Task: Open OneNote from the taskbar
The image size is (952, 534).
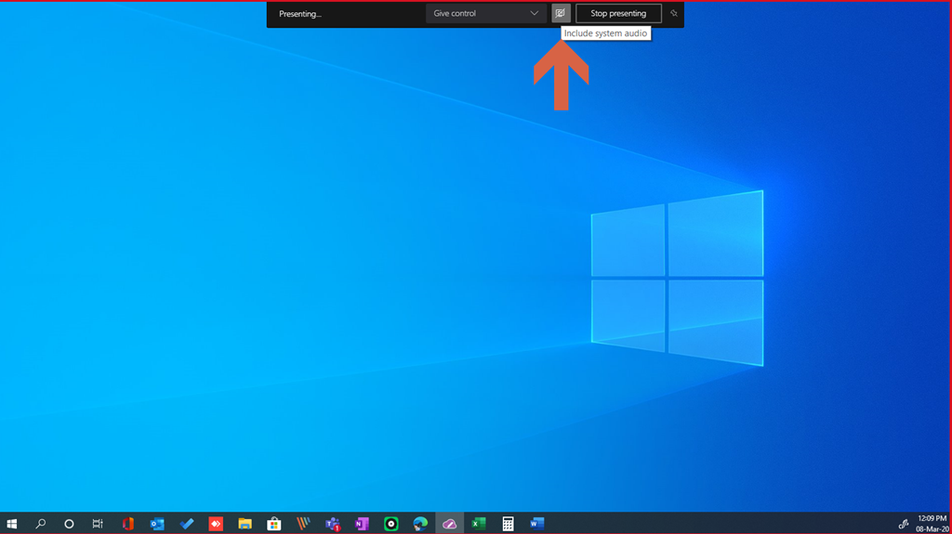Action: [362, 523]
